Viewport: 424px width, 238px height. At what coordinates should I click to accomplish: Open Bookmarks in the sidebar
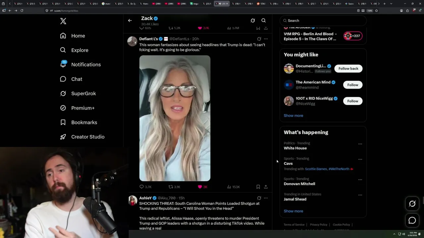(x=79, y=122)
